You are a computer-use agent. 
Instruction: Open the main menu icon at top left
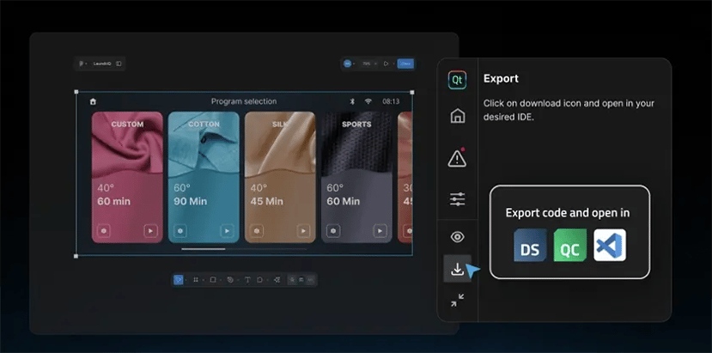(82, 64)
